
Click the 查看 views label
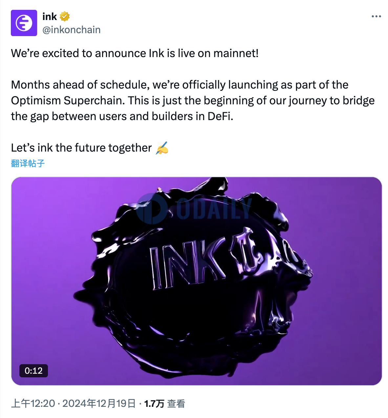(176, 404)
